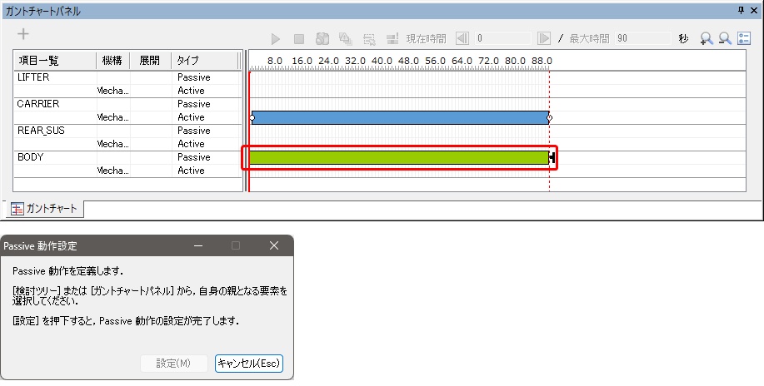Image resolution: width=764 pixels, height=386 pixels.
Task: Step backward with the previous time arrow
Action: [x=462, y=38]
